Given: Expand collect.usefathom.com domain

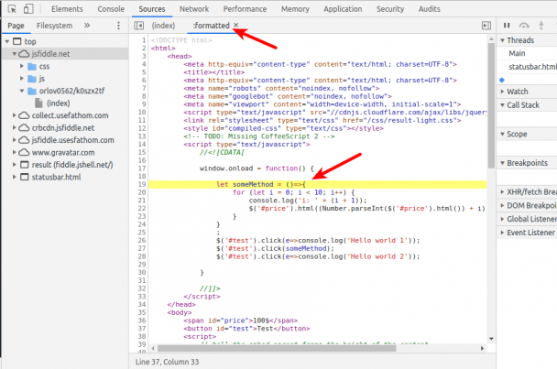Looking at the screenshot, I should 15,115.
